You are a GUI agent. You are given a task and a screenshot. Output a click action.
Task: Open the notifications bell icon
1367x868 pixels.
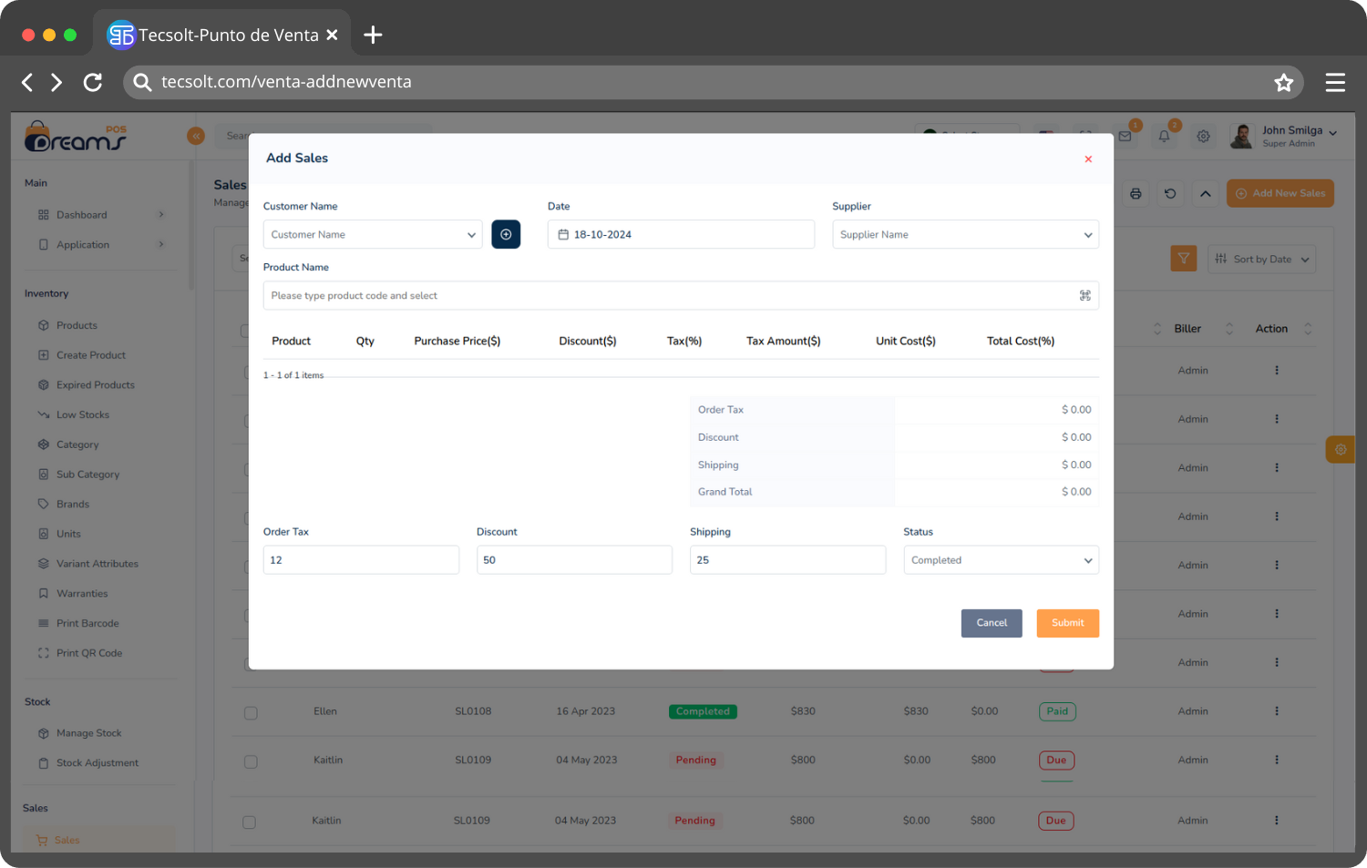click(1164, 137)
